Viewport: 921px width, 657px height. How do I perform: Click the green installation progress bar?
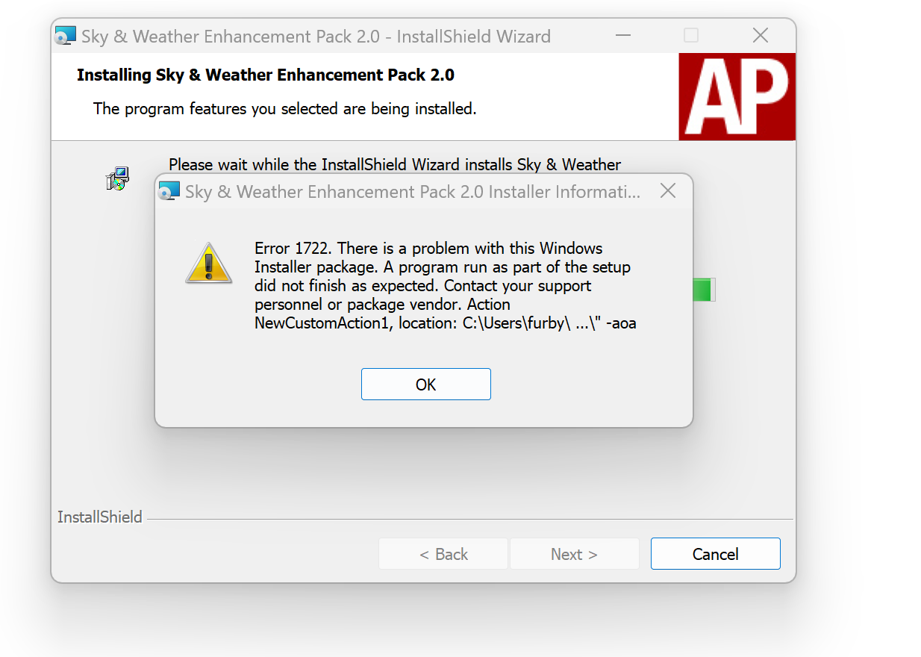pos(704,290)
